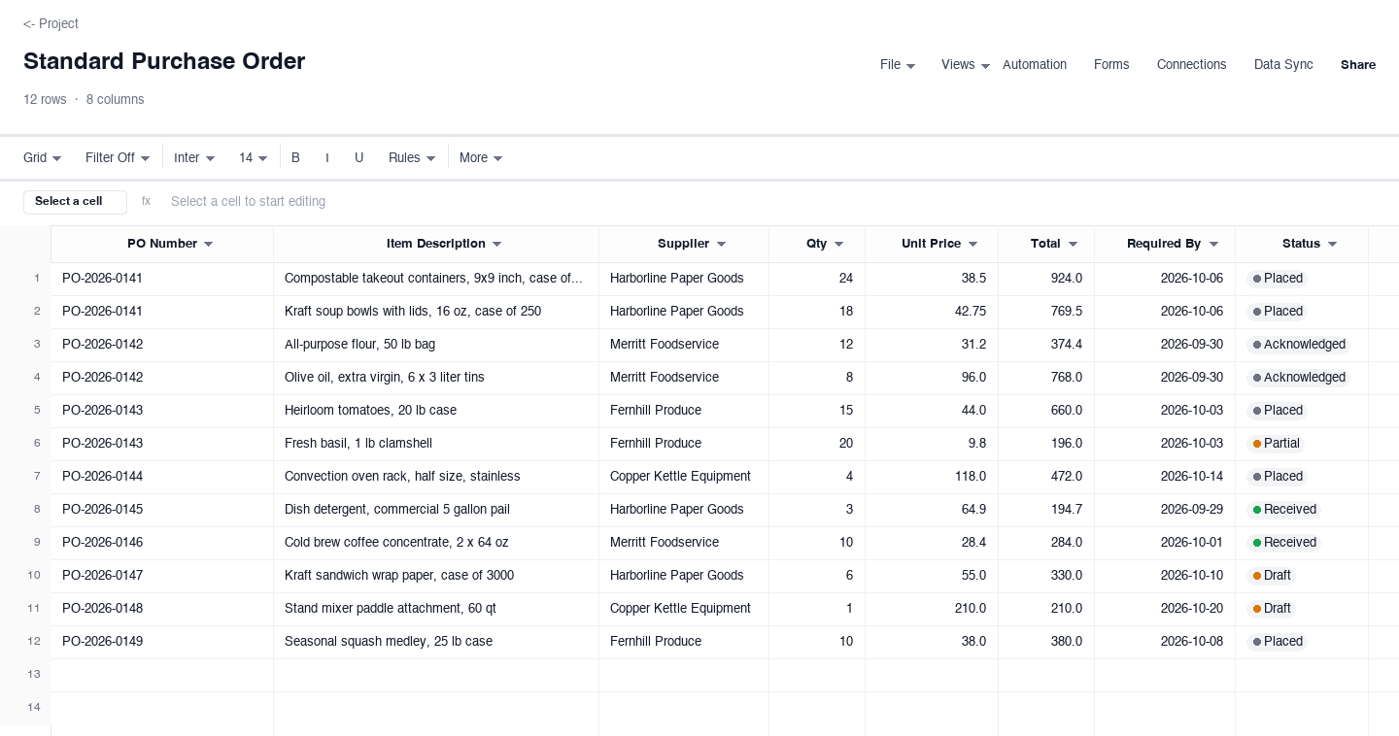Open Unit Price column menu arrow

(x=972, y=245)
